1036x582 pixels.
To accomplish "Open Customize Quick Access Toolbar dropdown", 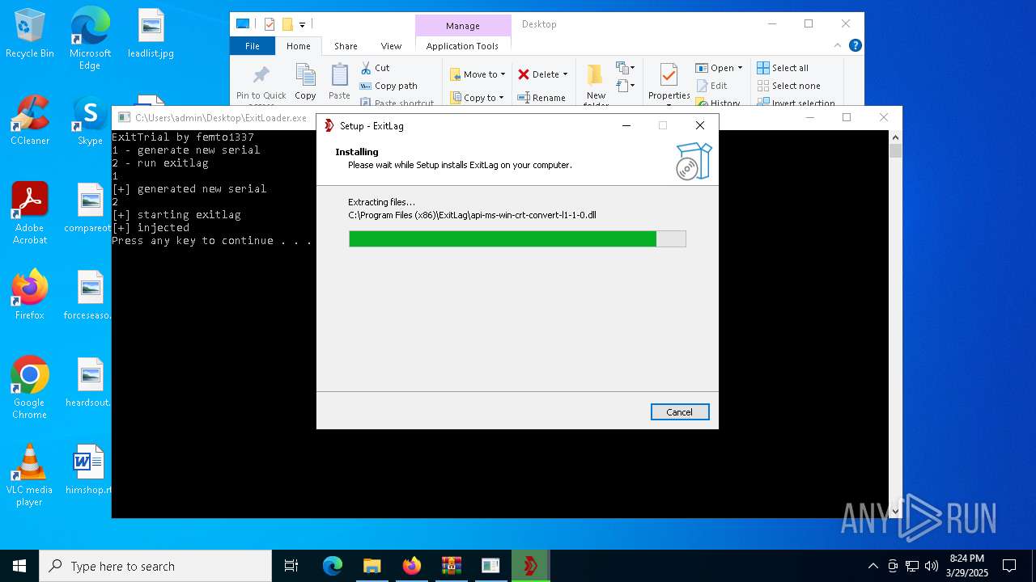I will 303,24.
